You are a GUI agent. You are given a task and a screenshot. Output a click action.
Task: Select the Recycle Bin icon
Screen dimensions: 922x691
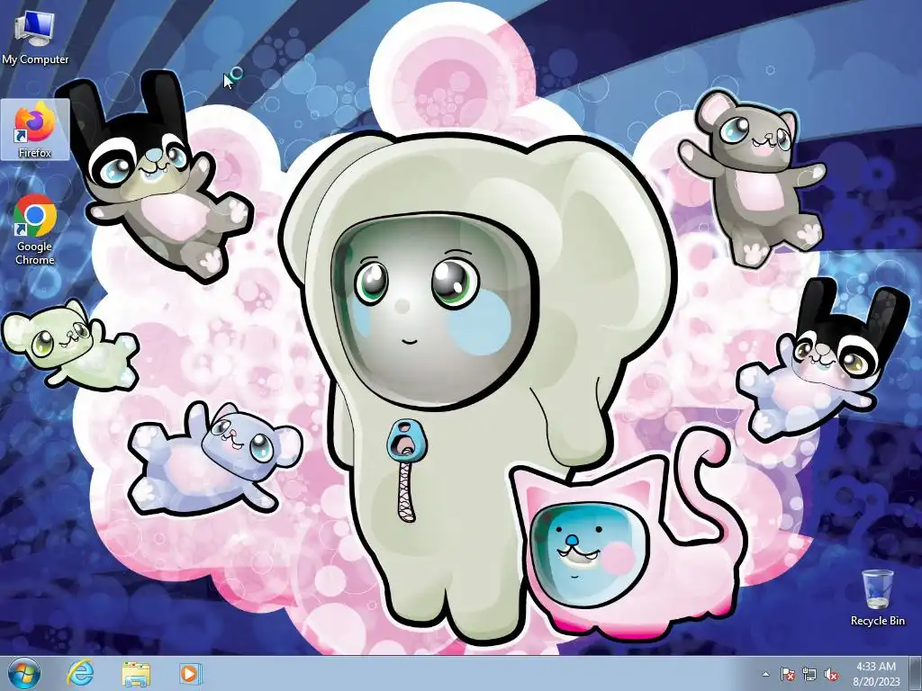877,597
